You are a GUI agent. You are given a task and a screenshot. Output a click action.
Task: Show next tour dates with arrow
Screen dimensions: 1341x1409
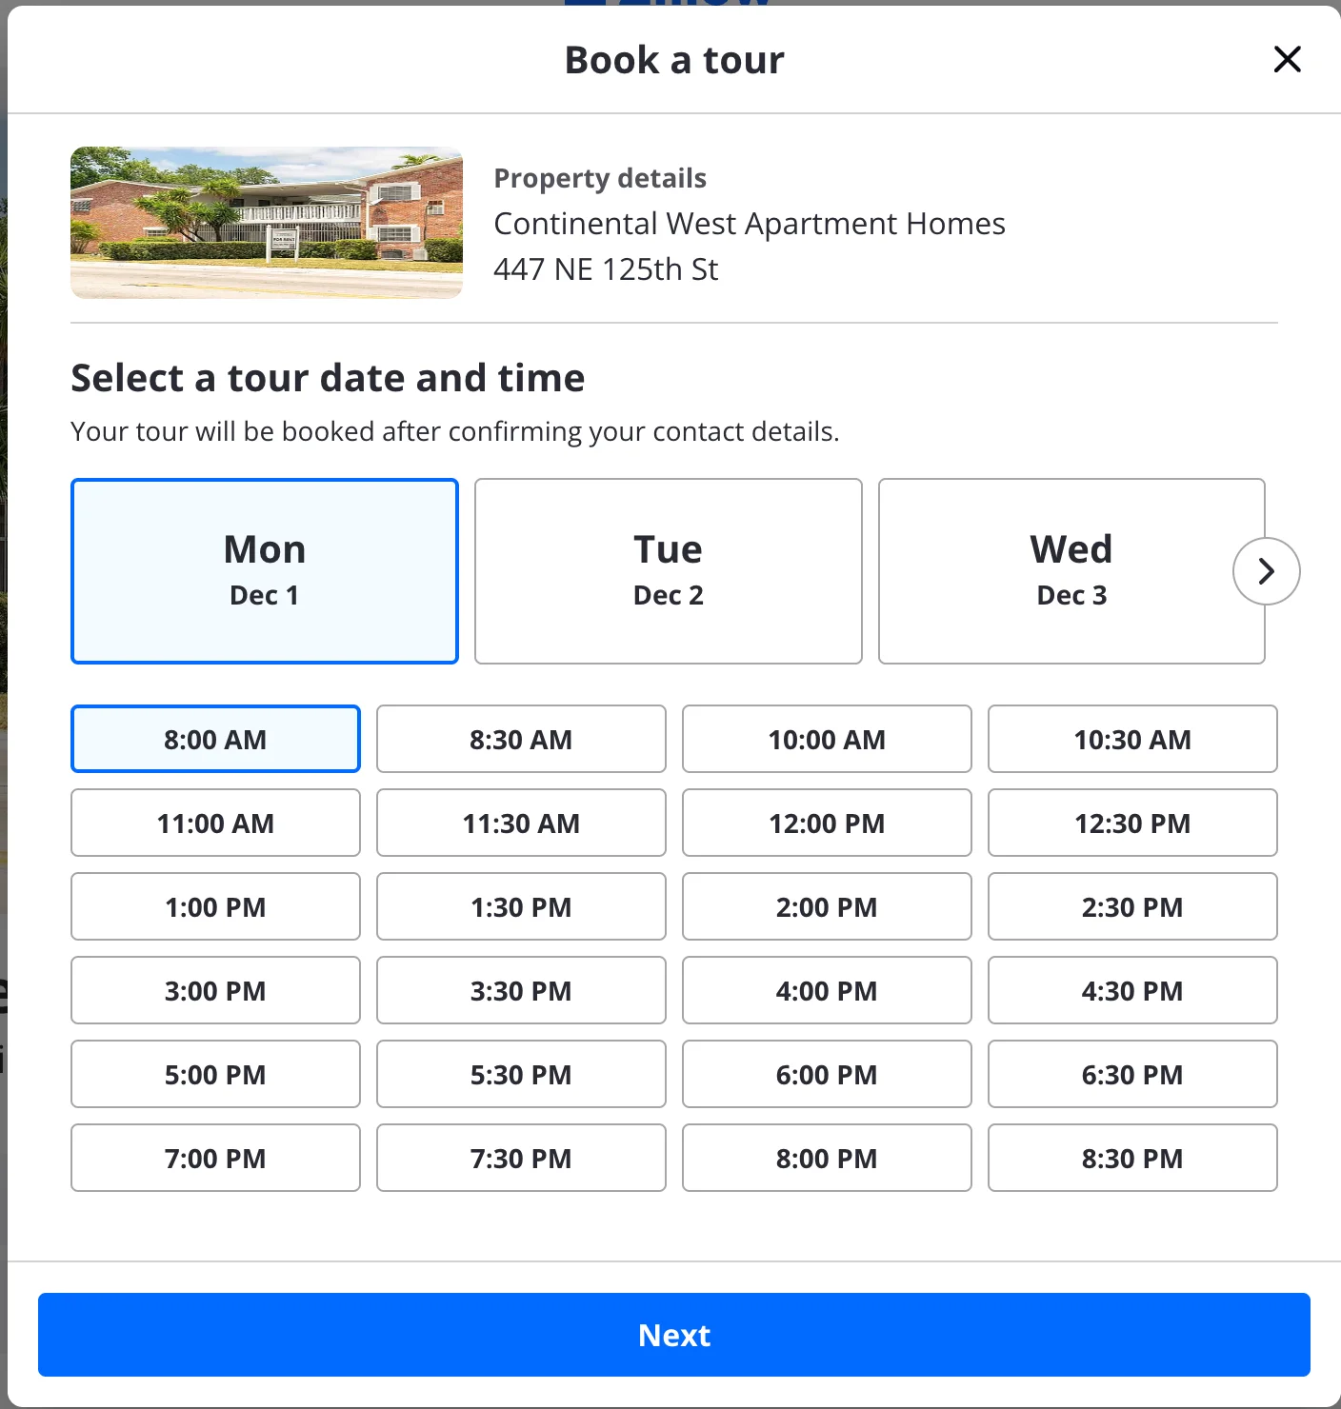pyautogui.click(x=1266, y=571)
